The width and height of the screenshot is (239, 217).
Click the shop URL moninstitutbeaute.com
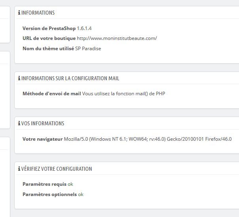click(117, 38)
